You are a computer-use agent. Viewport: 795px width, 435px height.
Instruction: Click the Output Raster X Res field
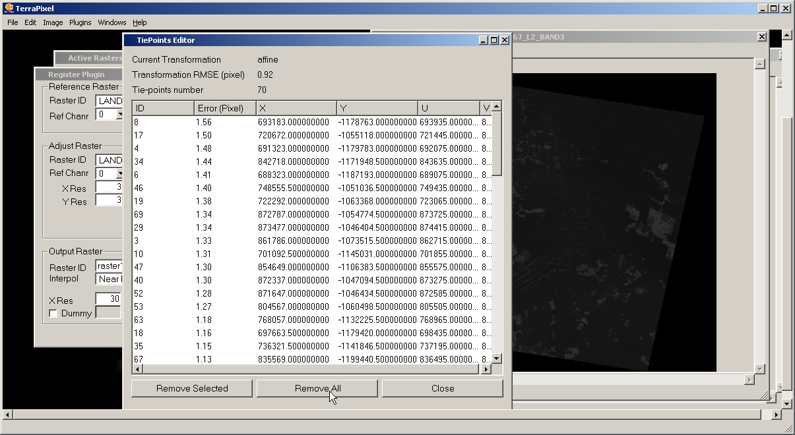109,299
